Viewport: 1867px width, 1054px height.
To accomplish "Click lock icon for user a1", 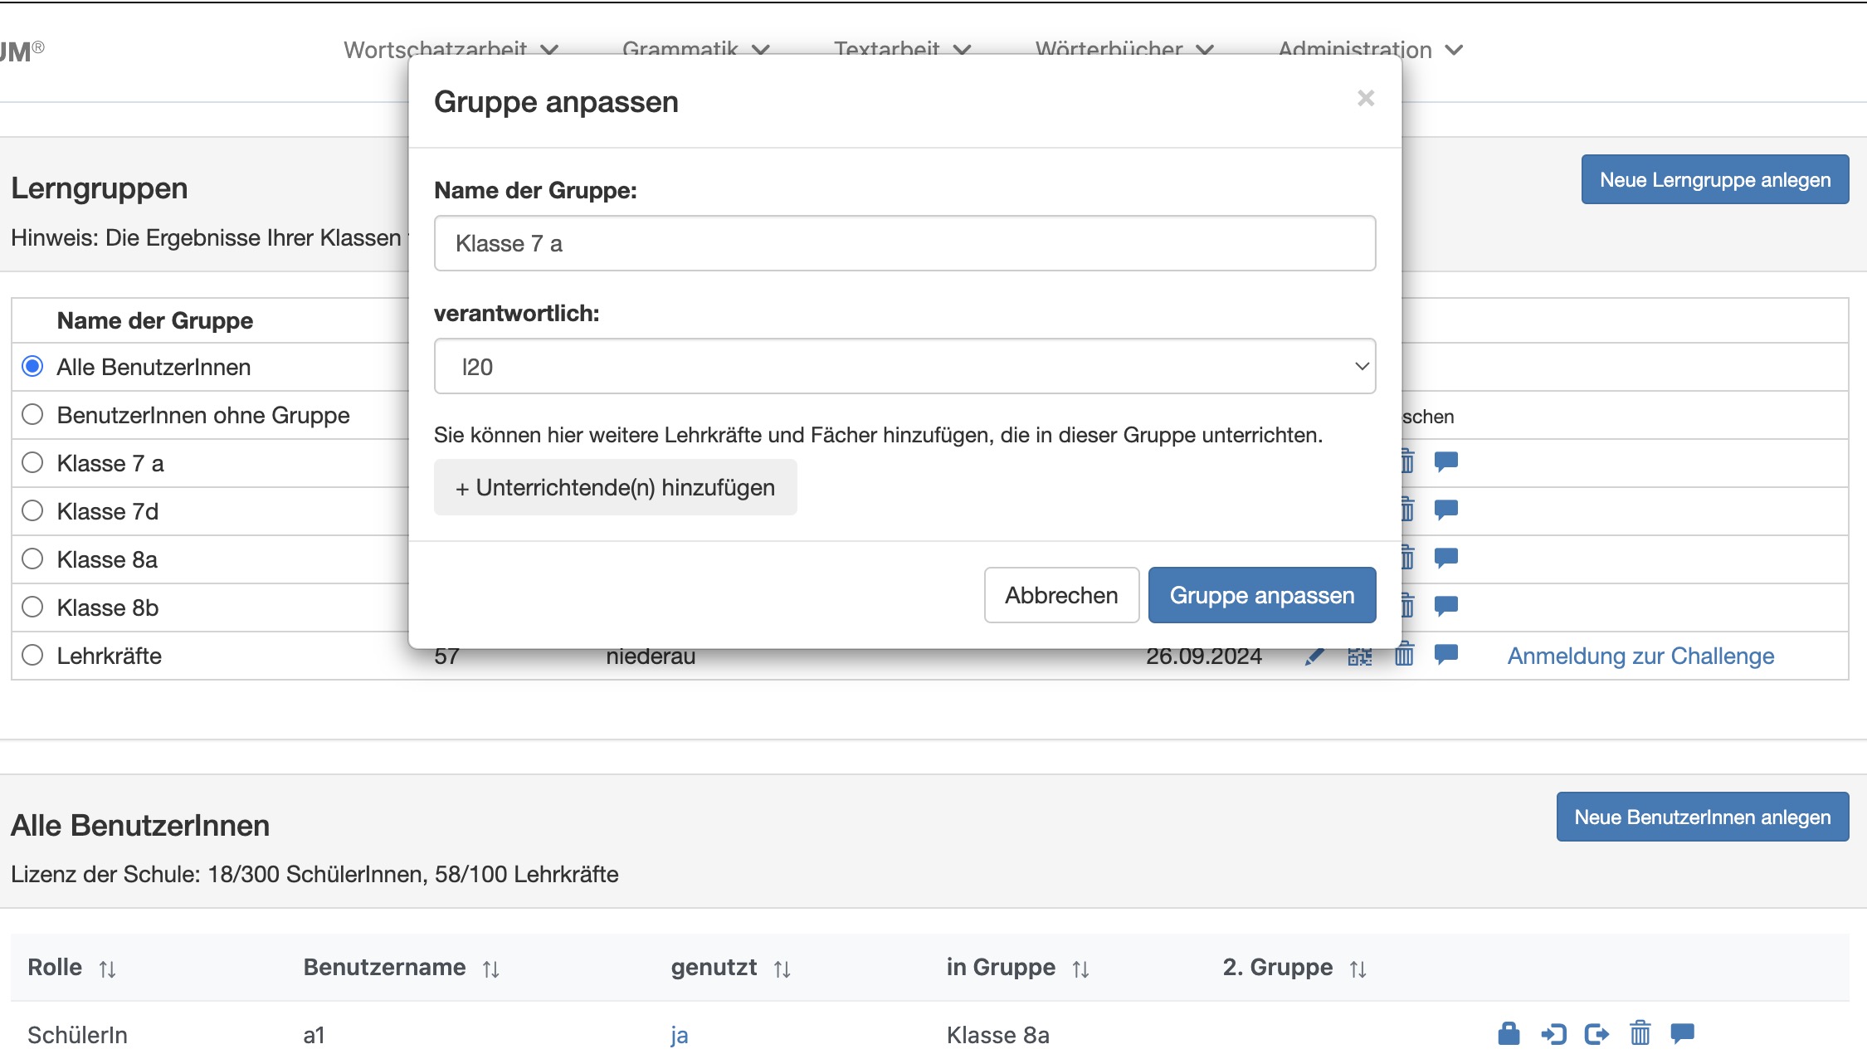I will 1509,1034.
